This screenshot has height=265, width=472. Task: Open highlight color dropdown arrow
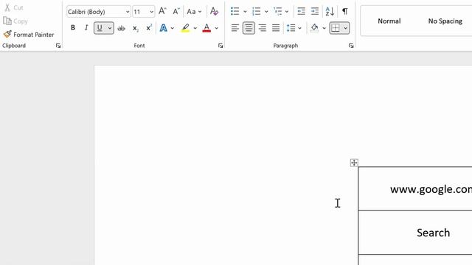[x=195, y=28]
